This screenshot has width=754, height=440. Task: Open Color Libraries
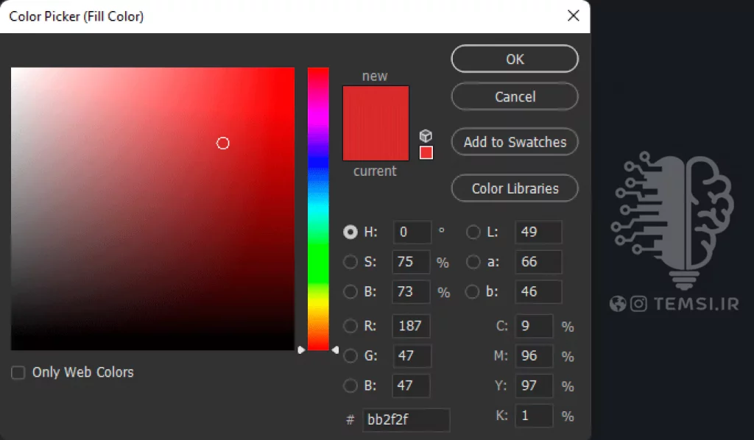515,188
